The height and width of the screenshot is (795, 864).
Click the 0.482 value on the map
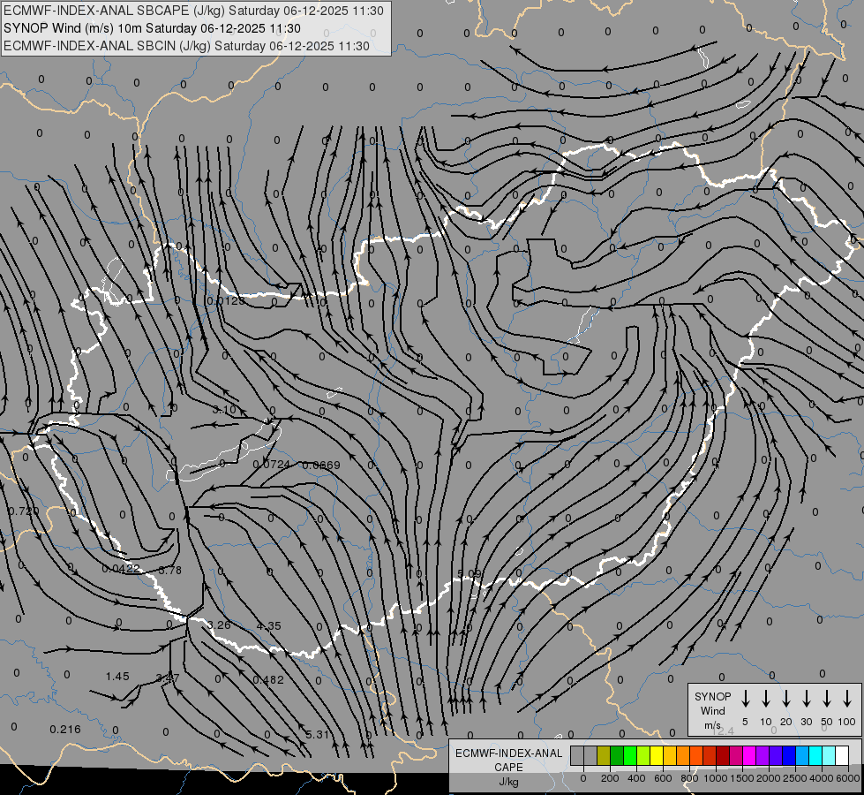coord(268,679)
